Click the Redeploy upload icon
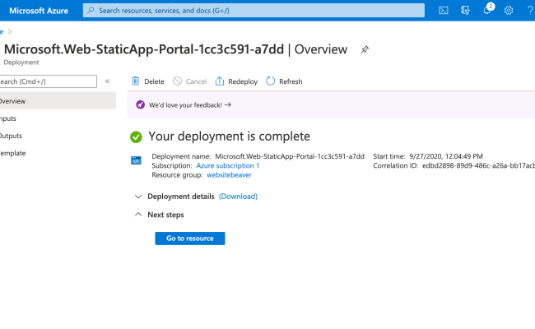 pyautogui.click(x=220, y=81)
